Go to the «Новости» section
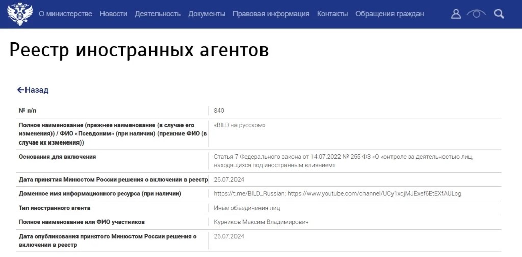 click(114, 14)
